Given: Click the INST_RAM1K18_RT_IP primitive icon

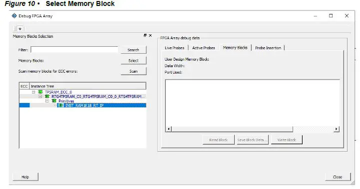Looking at the screenshot, I should tap(61, 105).
